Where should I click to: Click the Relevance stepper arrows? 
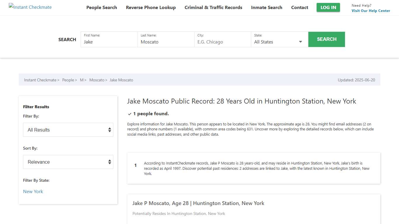tap(110, 162)
